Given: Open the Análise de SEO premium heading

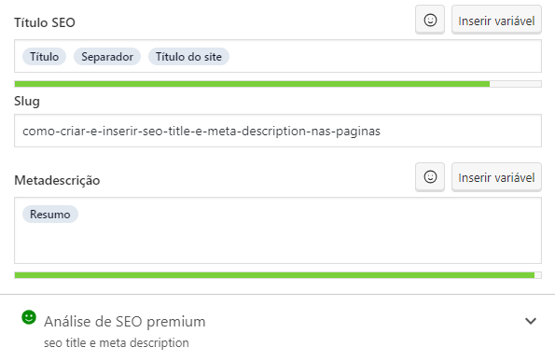Looking at the screenshot, I should pyautogui.click(x=125, y=322).
